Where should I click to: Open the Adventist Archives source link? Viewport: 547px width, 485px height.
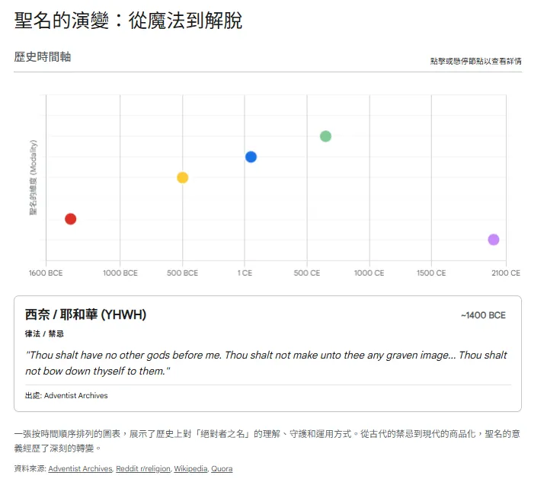point(80,468)
